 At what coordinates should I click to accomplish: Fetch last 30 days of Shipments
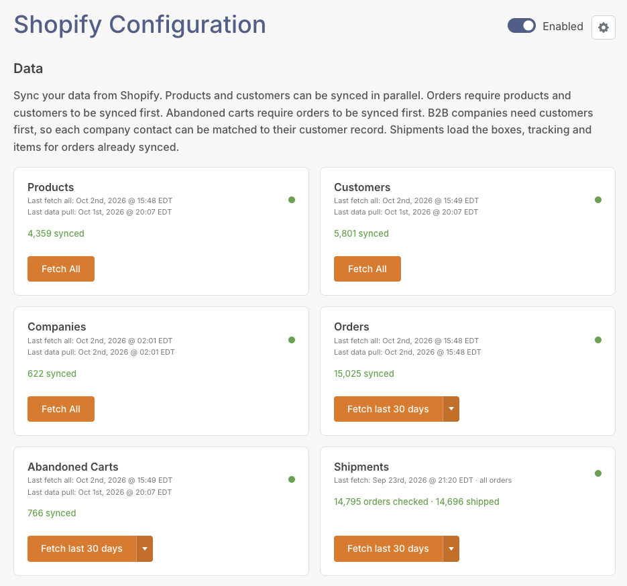(x=388, y=548)
